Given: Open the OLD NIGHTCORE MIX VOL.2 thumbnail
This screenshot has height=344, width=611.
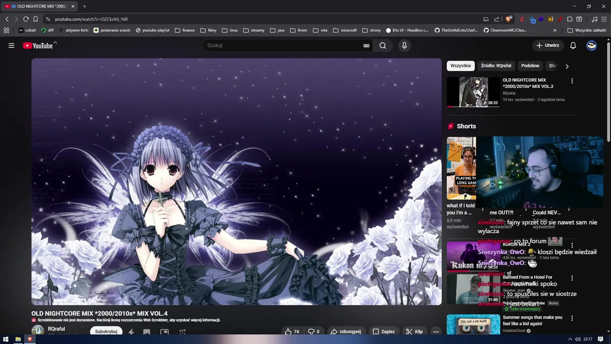Looking at the screenshot, I should [x=473, y=92].
